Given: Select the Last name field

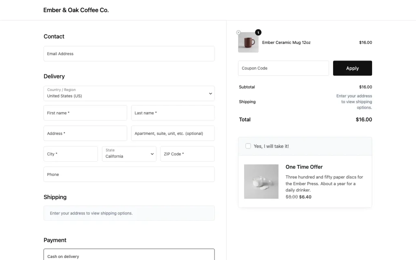Looking at the screenshot, I should tap(173, 113).
